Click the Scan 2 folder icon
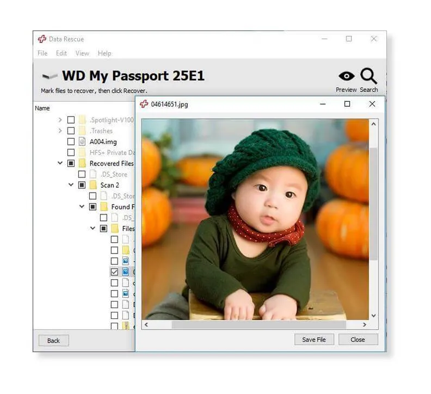Viewport: 431px width, 394px height. 93,185
